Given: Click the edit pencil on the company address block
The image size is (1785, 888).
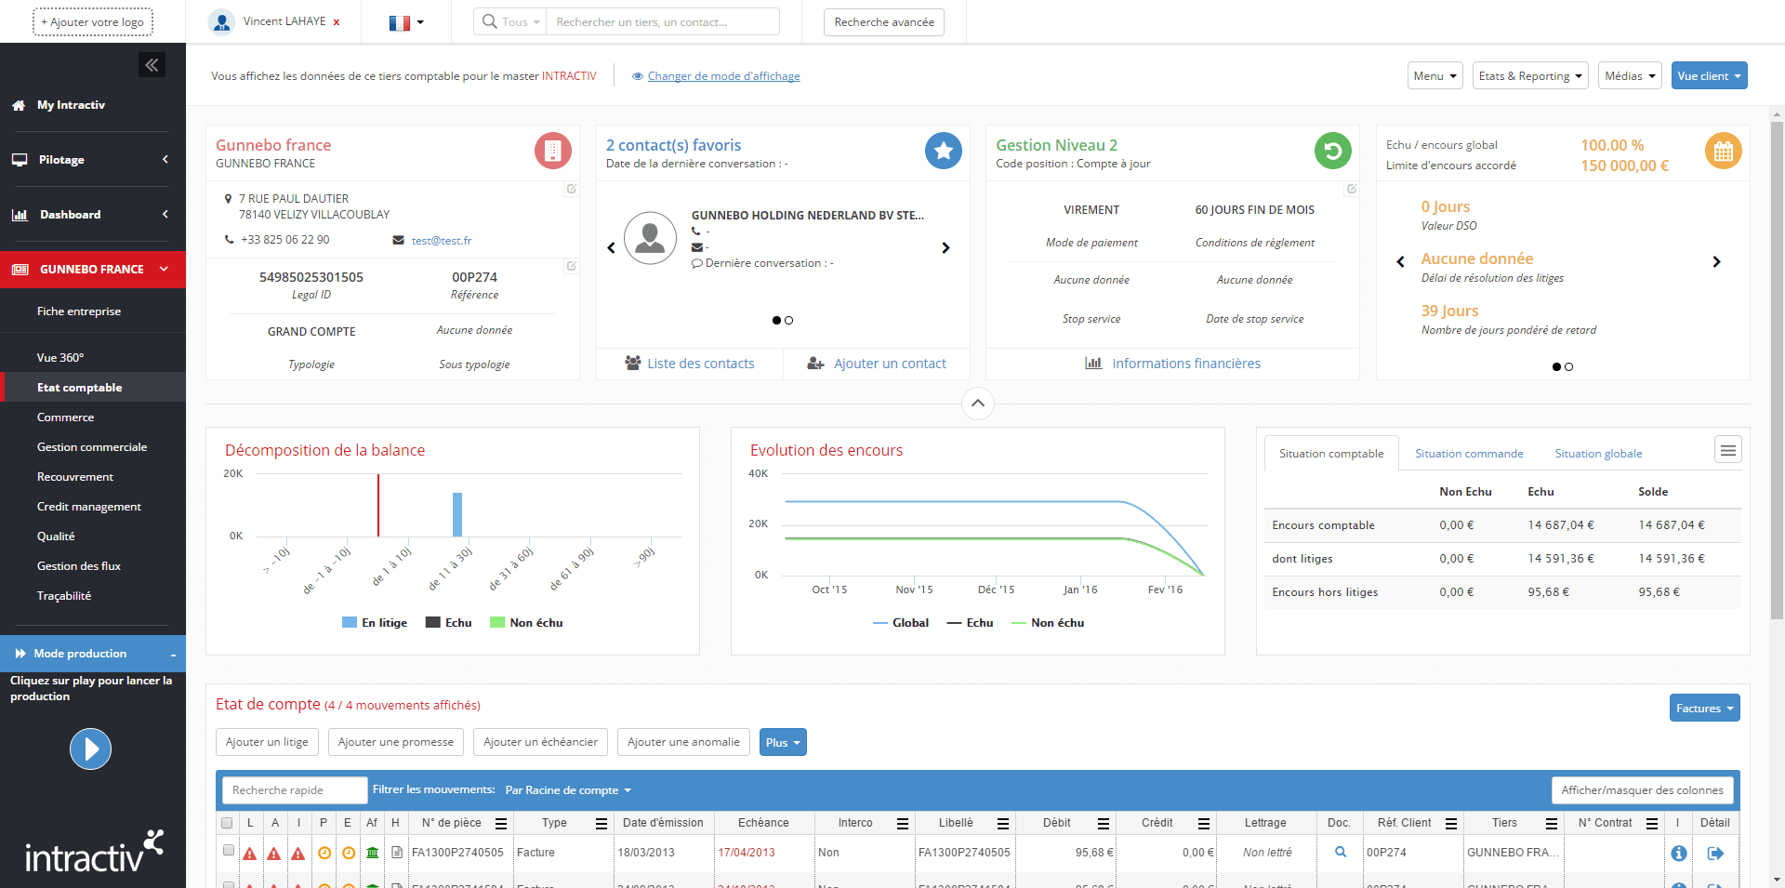Looking at the screenshot, I should tap(571, 189).
